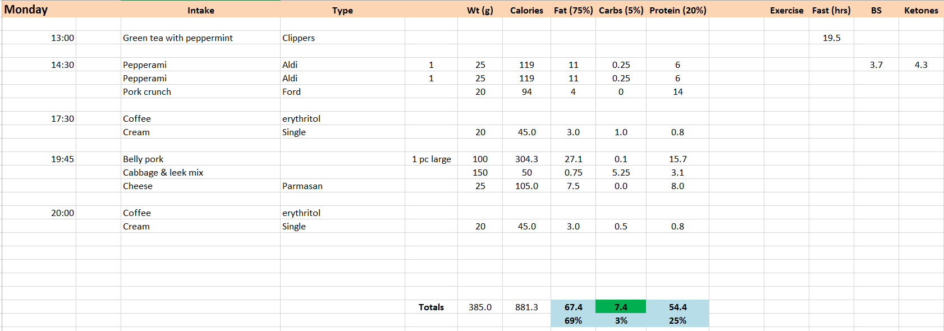This screenshot has height=331, width=944.
Task: Click the 19.5 fast hours value
Action: tap(831, 38)
